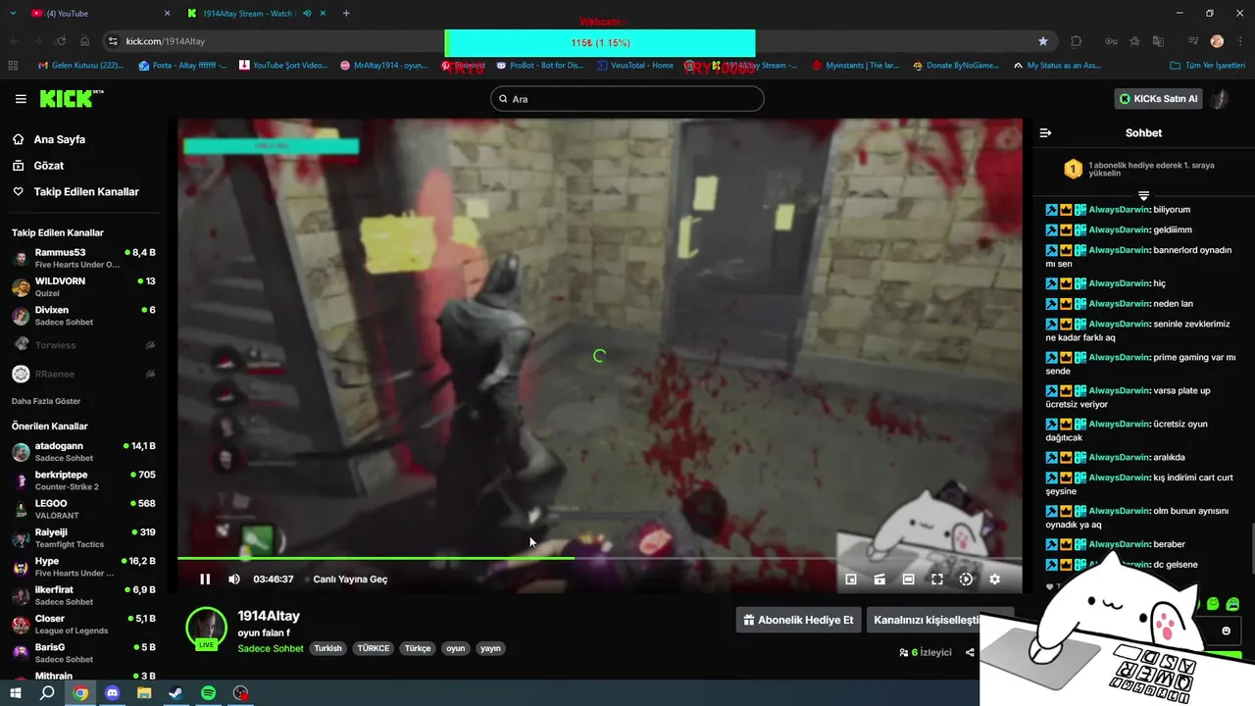The width and height of the screenshot is (1255, 706).
Task: Open the Donate ByNoGame bookmark
Action: pyautogui.click(x=956, y=66)
